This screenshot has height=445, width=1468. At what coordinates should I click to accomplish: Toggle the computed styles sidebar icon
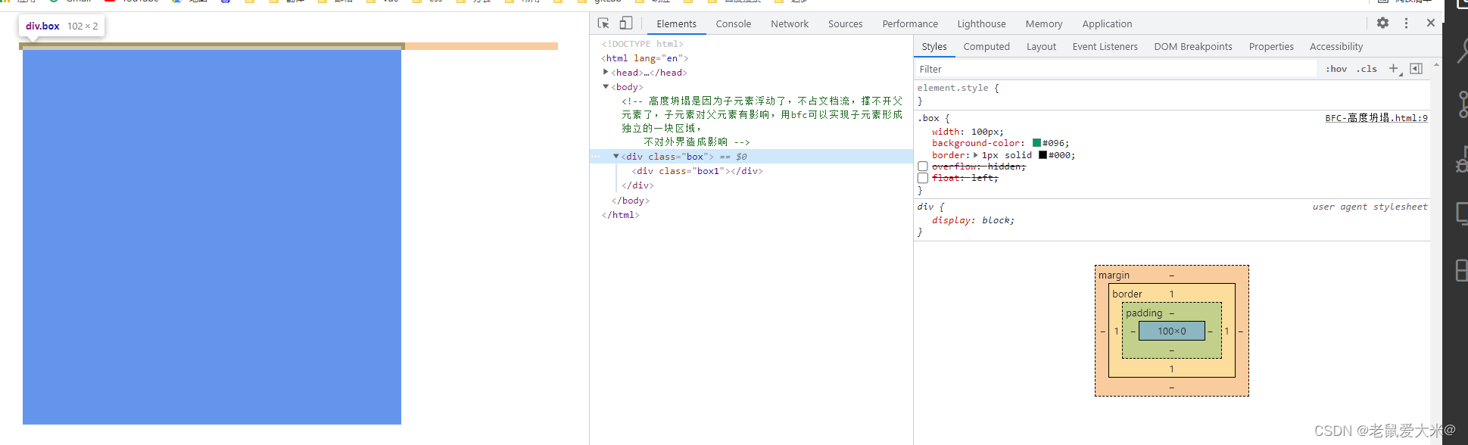tap(1416, 69)
